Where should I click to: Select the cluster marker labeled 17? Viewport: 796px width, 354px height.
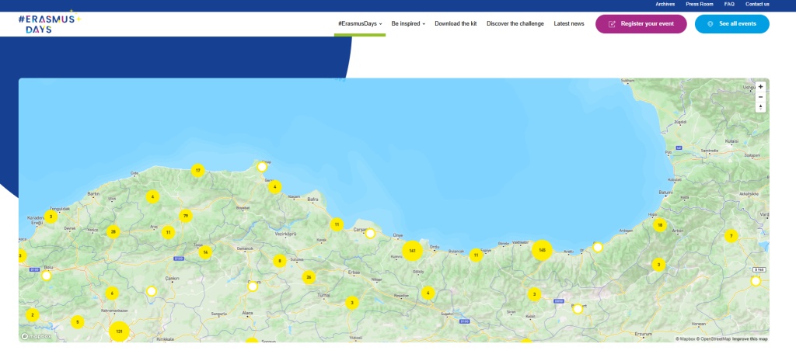(x=198, y=170)
